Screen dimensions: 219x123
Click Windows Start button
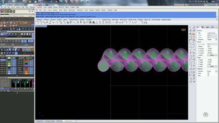(x=3, y=2)
